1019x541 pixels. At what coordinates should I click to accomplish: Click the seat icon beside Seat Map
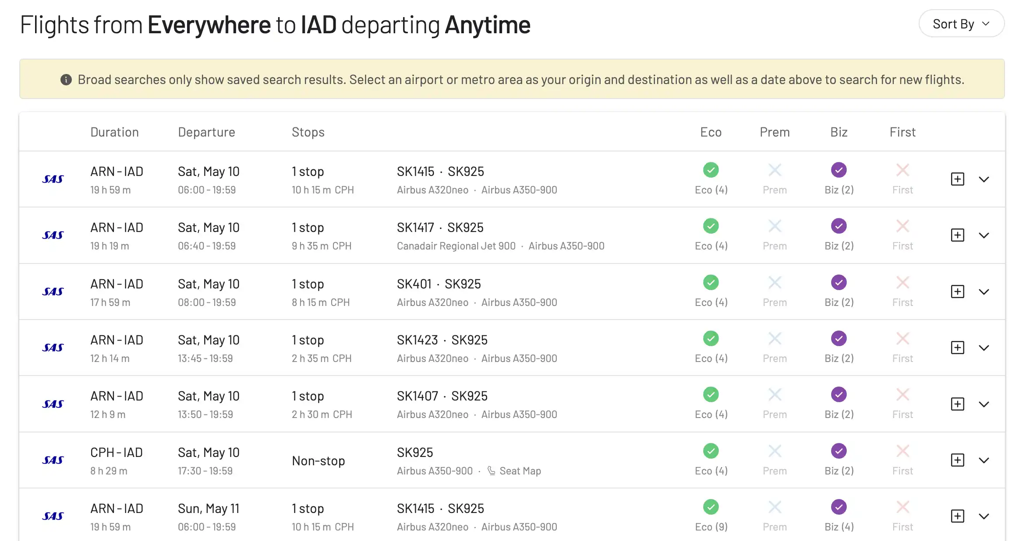click(492, 471)
